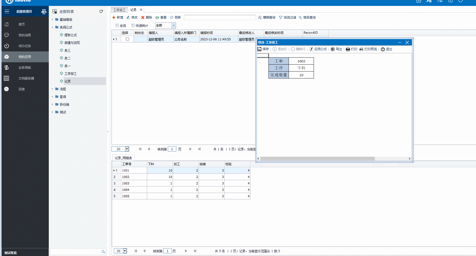Click the Export (导出) icon in the dialog
The image size is (476, 256).
[x=333, y=49]
